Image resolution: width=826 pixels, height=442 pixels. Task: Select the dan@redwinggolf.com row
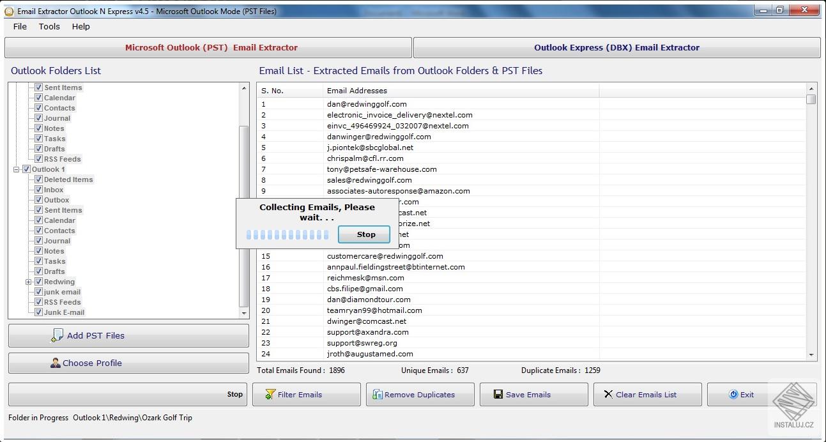(x=532, y=104)
